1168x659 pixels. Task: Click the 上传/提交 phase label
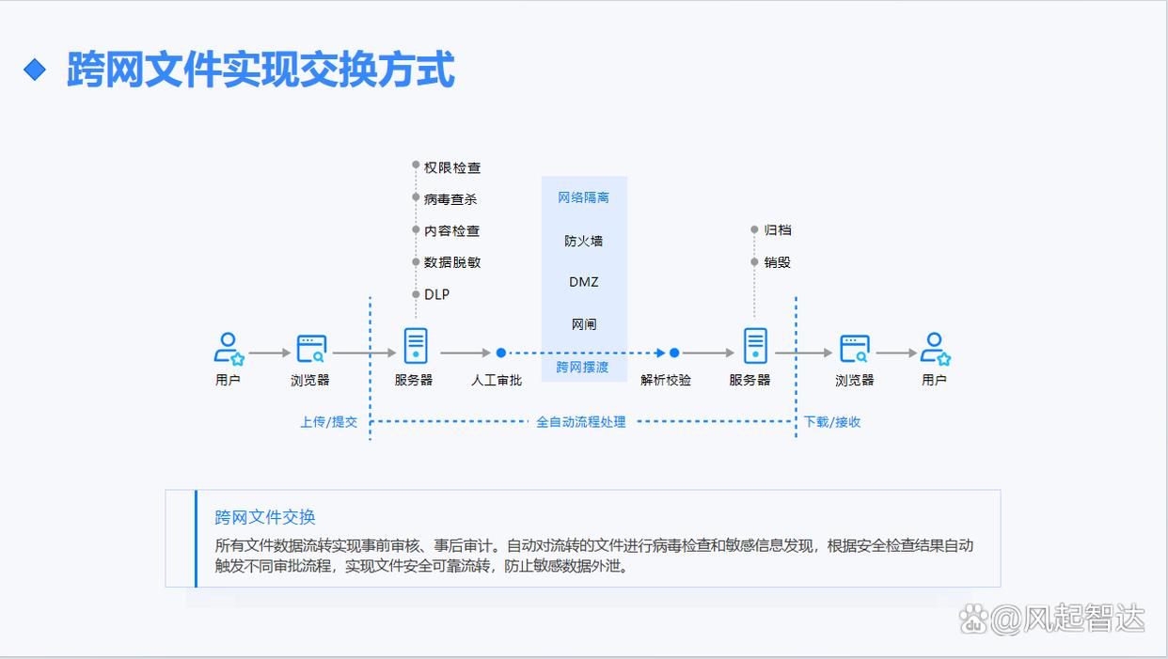pyautogui.click(x=329, y=422)
